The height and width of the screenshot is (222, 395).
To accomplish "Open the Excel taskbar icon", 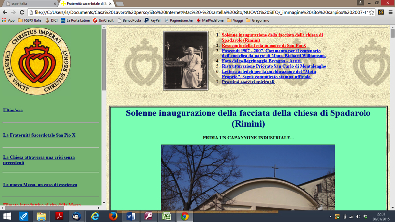I will tap(167, 216).
